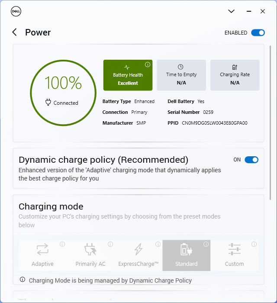The width and height of the screenshot is (277, 303).
Task: Select the Adaptive charging mode
Action: [42, 255]
